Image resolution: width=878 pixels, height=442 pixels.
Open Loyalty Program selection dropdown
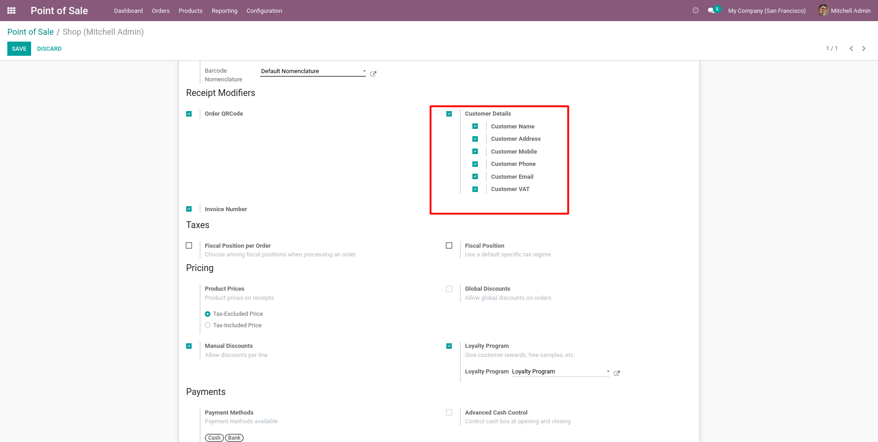click(x=561, y=372)
